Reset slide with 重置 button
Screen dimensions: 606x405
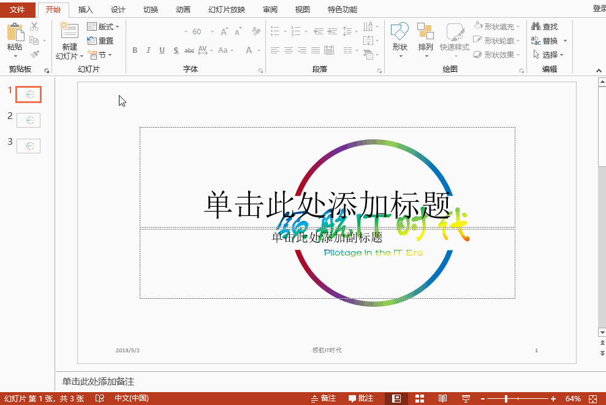(100, 40)
